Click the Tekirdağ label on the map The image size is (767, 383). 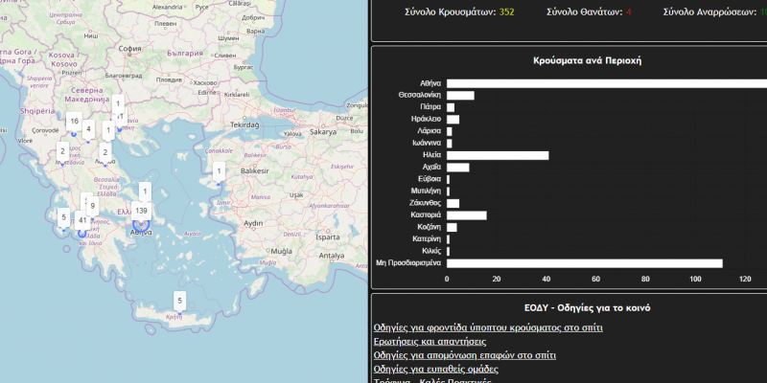coord(244,125)
